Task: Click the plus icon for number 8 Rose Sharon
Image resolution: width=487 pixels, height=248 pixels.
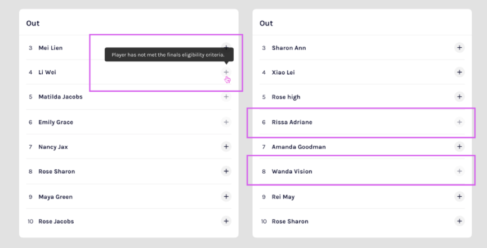Action: click(x=226, y=171)
